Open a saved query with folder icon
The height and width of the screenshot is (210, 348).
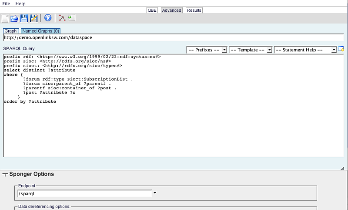pyautogui.click(x=14, y=18)
